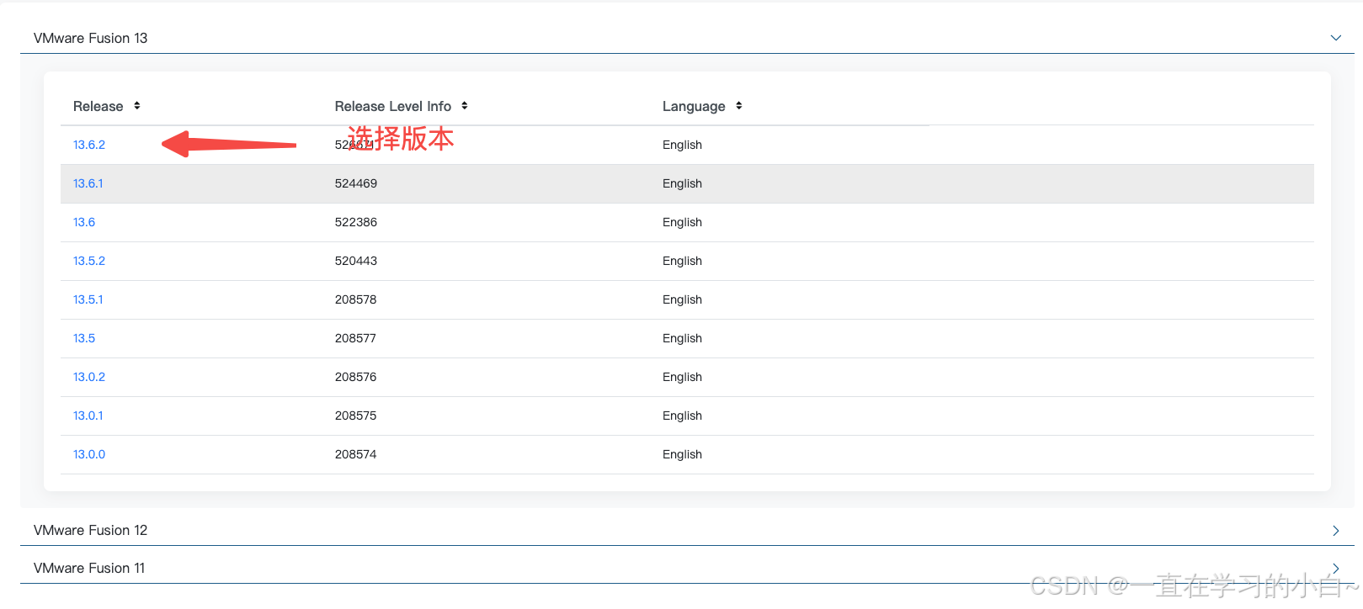Open release 13.0.1 link
The width and height of the screenshot is (1363, 609).
[x=88, y=416]
